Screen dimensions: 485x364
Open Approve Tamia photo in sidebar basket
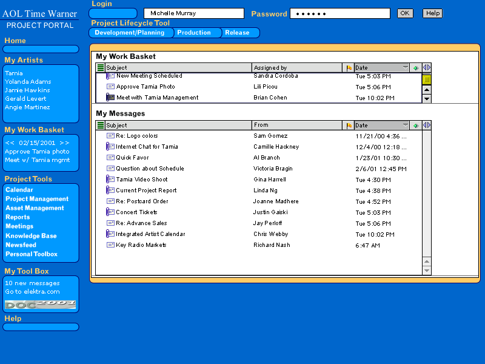pyautogui.click(x=37, y=151)
